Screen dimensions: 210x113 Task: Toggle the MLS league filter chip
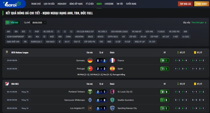pos(30,36)
